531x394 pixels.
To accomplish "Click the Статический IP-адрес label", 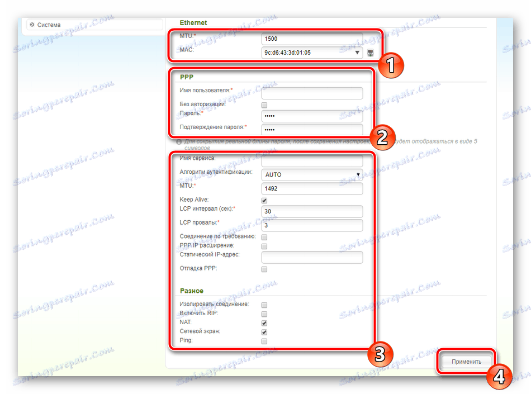I will [x=210, y=254].
